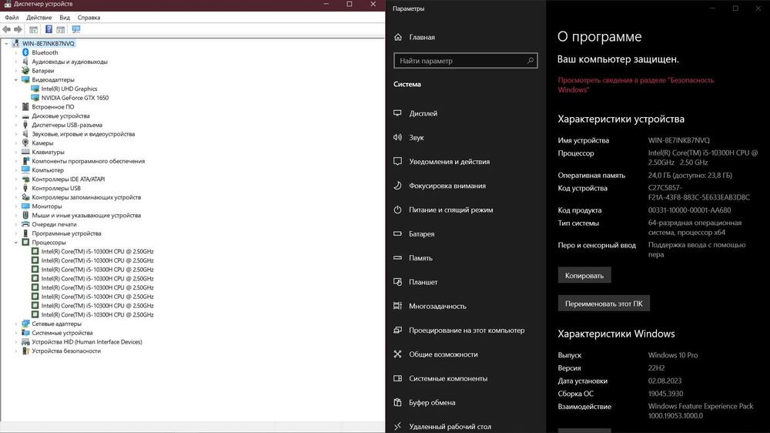The width and height of the screenshot is (770, 433).
Task: Collapse the WIN-8E7INKB7NVQ root node arrow
Action: (7, 44)
